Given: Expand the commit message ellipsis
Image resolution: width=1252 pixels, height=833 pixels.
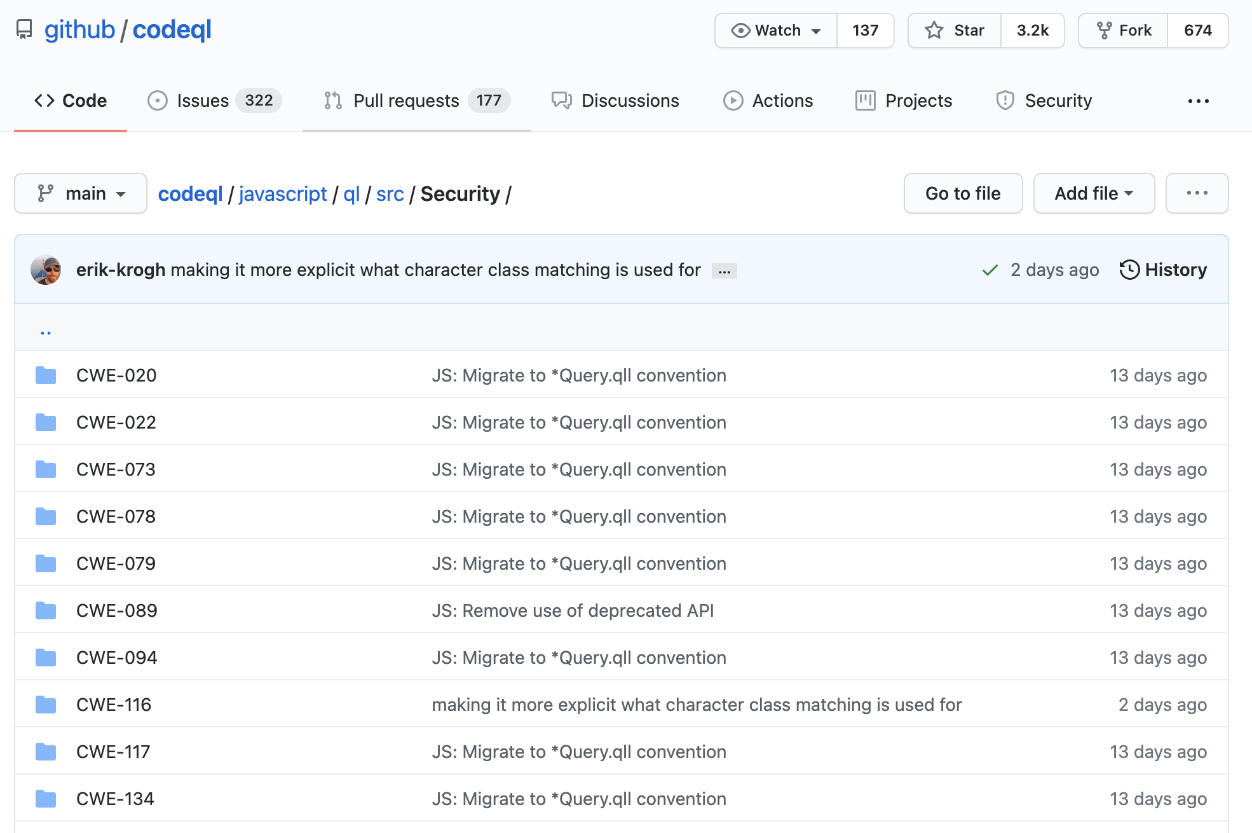Looking at the screenshot, I should (x=724, y=272).
